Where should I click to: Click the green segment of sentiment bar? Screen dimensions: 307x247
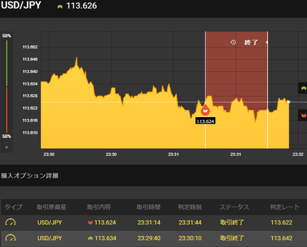tap(6, 63)
